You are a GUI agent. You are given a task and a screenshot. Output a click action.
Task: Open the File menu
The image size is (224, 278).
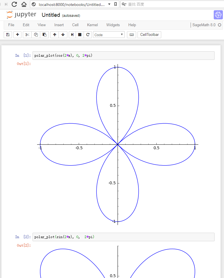pos(11,25)
